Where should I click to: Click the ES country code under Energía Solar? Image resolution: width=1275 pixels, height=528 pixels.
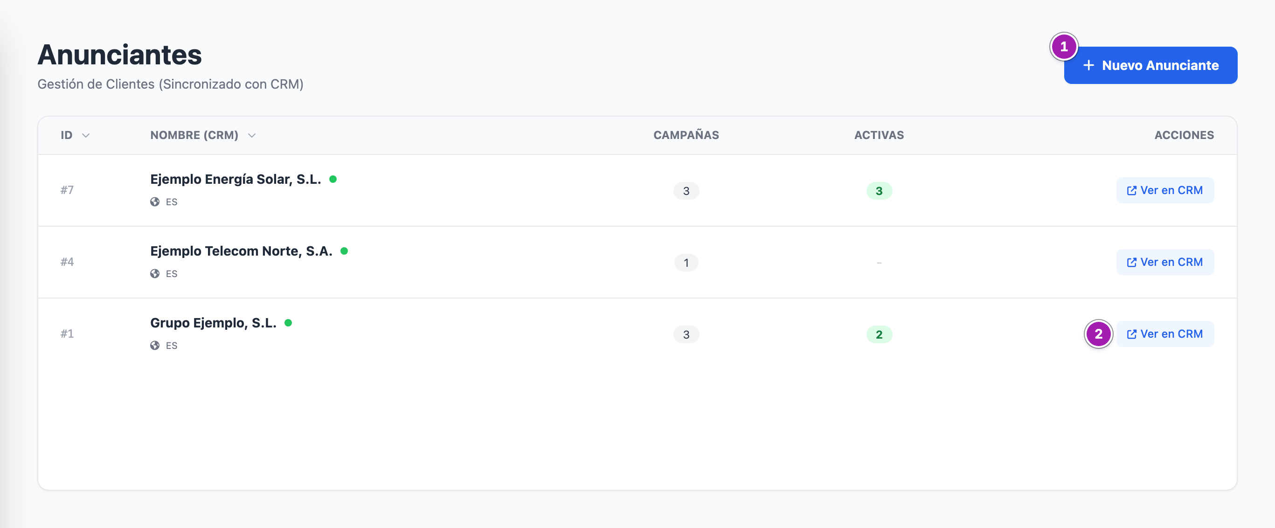[171, 202]
